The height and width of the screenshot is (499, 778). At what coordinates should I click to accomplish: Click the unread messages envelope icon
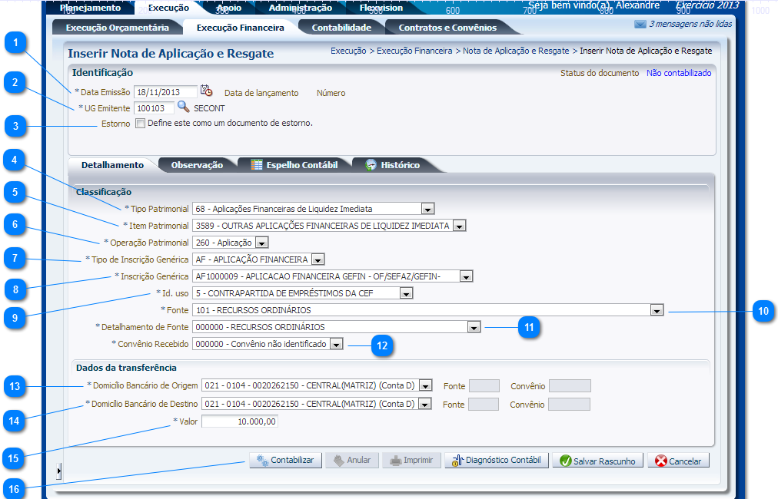pos(640,24)
